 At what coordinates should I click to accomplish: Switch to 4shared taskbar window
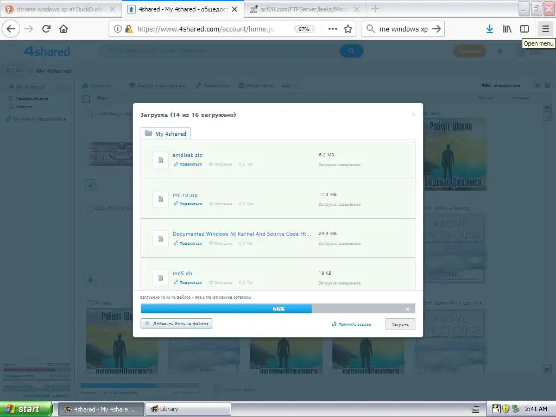pyautogui.click(x=101, y=409)
